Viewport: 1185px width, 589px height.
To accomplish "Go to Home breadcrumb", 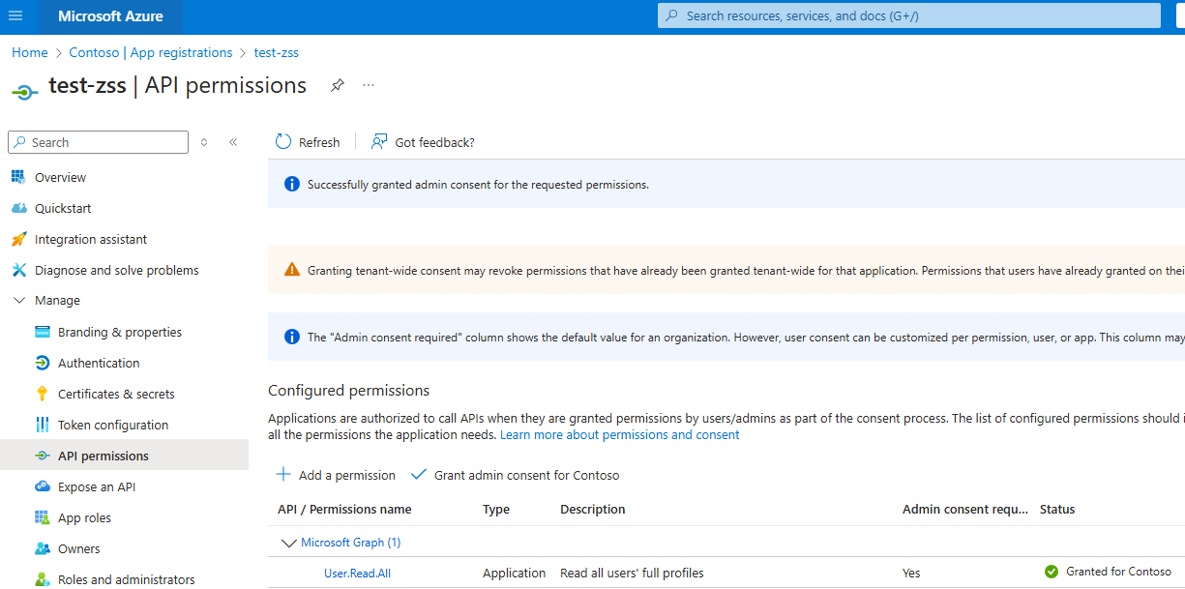I will pos(29,52).
